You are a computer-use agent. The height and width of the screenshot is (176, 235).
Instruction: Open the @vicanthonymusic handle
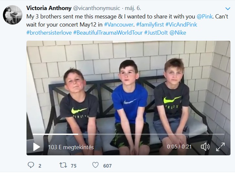[97, 8]
